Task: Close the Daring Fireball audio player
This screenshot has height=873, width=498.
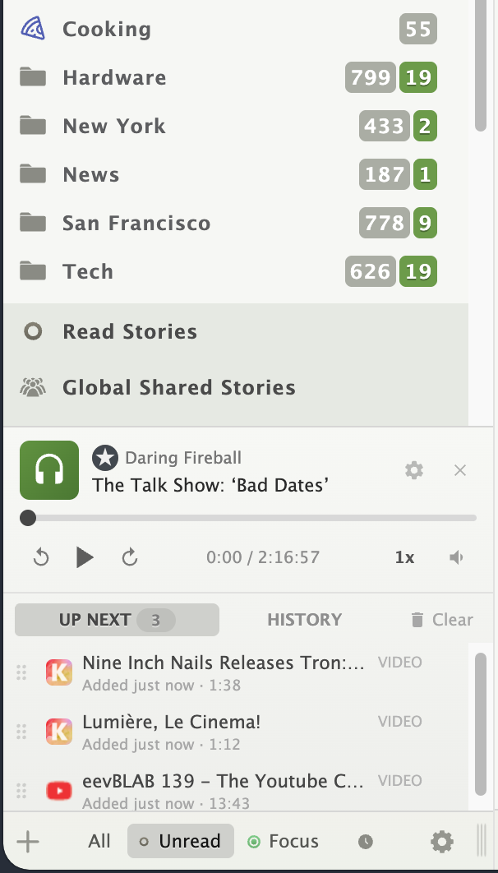Action: (460, 470)
